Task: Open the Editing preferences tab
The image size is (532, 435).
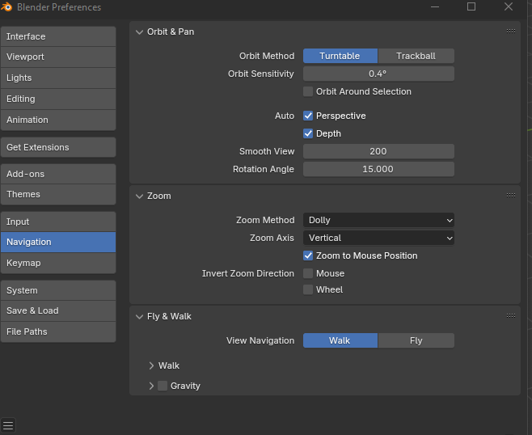Action: point(58,99)
